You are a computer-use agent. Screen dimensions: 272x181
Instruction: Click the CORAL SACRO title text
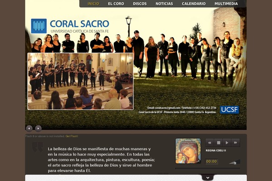pyautogui.click(x=79, y=24)
